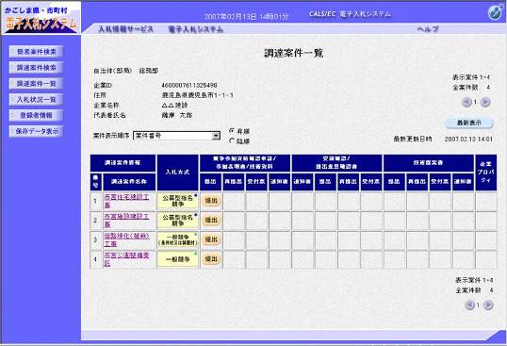Go to previous page using bottom arrow
The image size is (507, 346).
(469, 305)
